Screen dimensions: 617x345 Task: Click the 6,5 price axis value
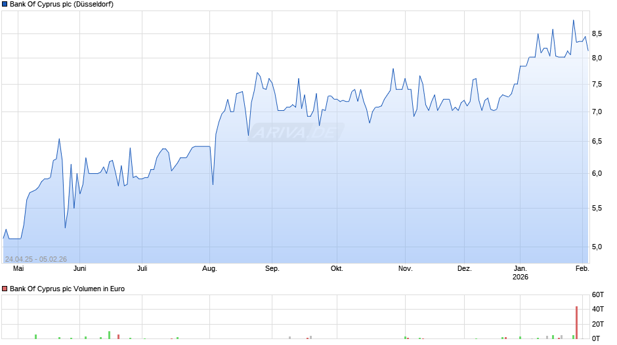(597, 141)
